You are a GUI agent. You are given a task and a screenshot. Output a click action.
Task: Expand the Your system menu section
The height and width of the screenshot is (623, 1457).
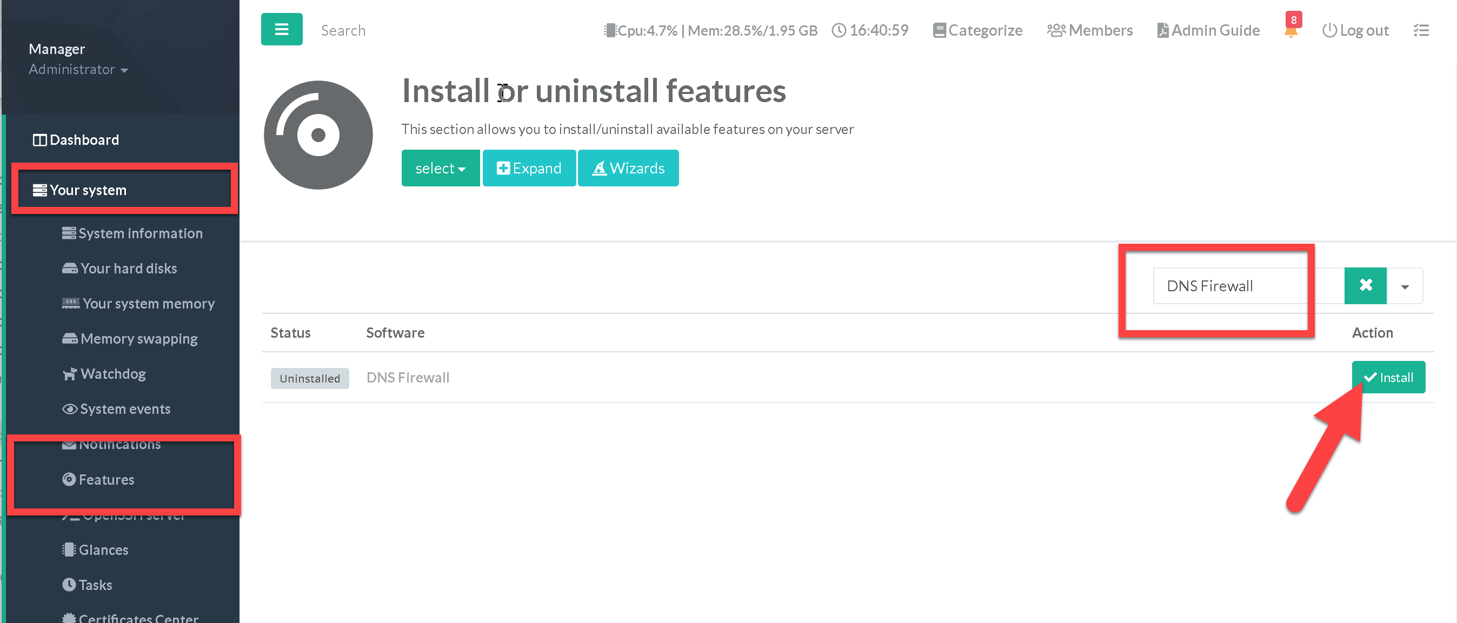point(88,190)
